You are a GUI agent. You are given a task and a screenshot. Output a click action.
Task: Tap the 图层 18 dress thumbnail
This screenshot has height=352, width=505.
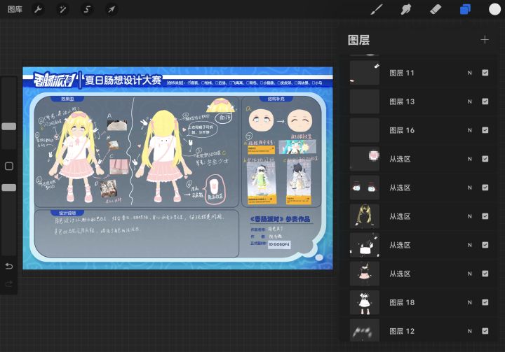point(365,302)
